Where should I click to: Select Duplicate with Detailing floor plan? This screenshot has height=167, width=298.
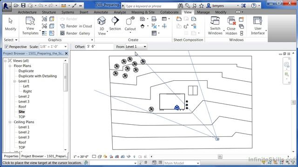pyautogui.click(x=38, y=76)
